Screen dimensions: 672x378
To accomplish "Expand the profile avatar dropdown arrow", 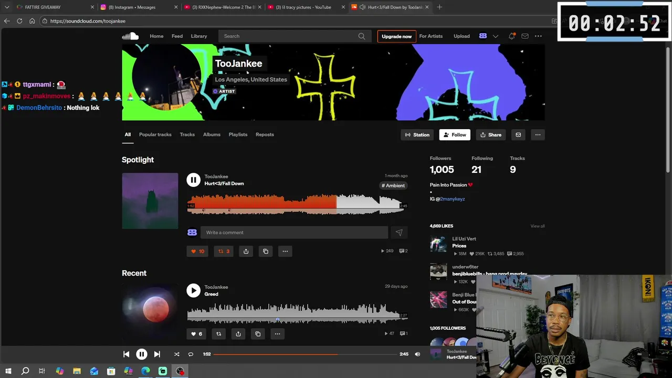I will tap(495, 36).
